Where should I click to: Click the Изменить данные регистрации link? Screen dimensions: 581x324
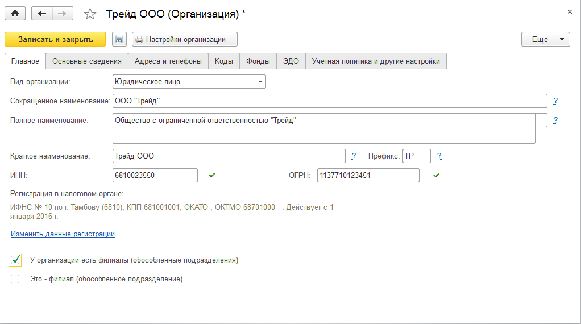[63, 234]
